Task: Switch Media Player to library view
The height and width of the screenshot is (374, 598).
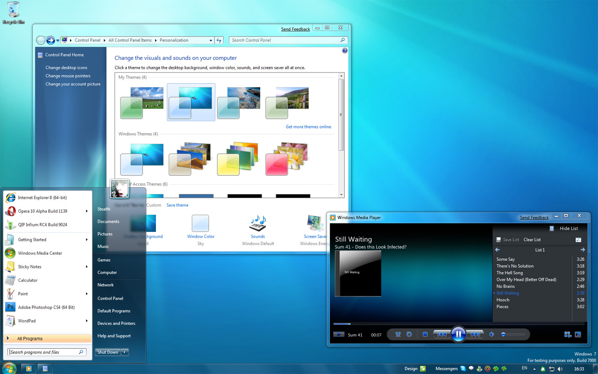Action: 568,334
